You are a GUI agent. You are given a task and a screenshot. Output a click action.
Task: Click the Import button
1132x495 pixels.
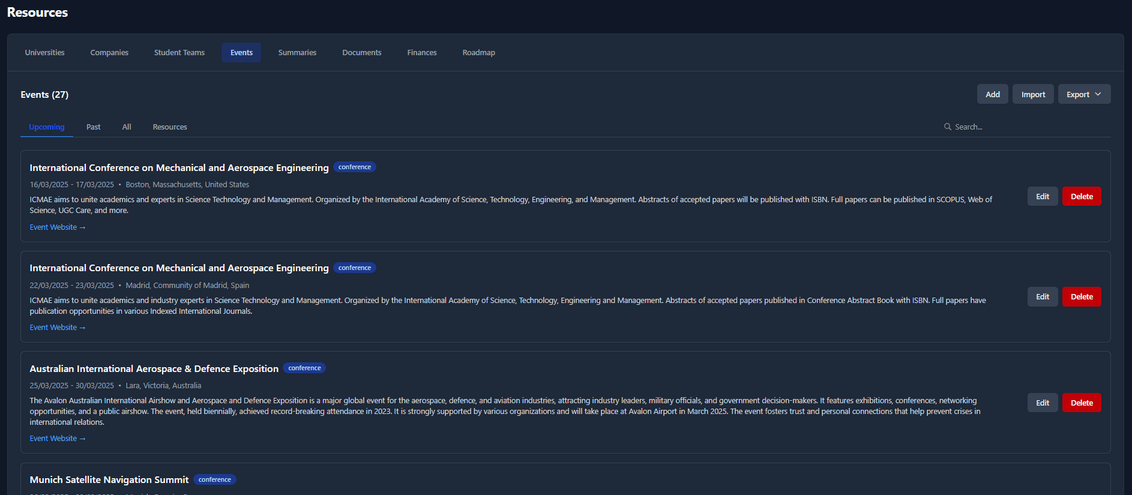tap(1032, 94)
